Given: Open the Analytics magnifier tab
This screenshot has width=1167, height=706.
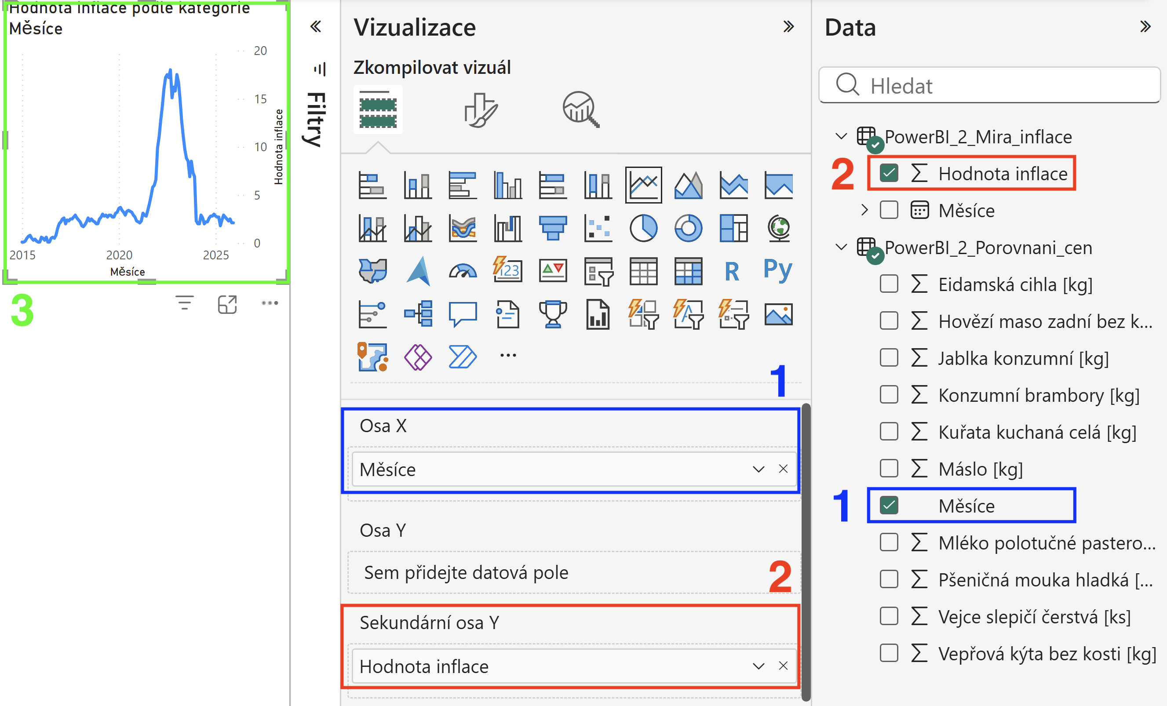Looking at the screenshot, I should [x=581, y=110].
